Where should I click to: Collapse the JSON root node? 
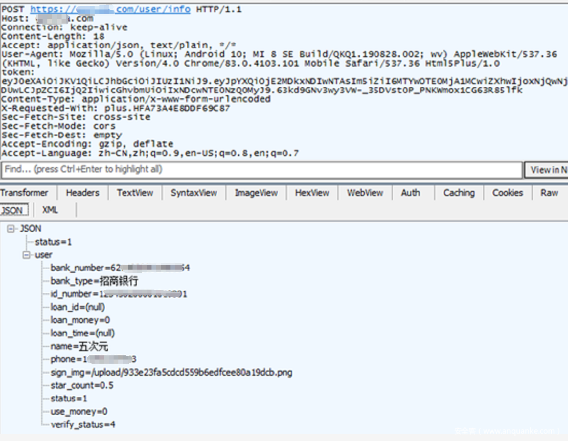[x=12, y=229]
